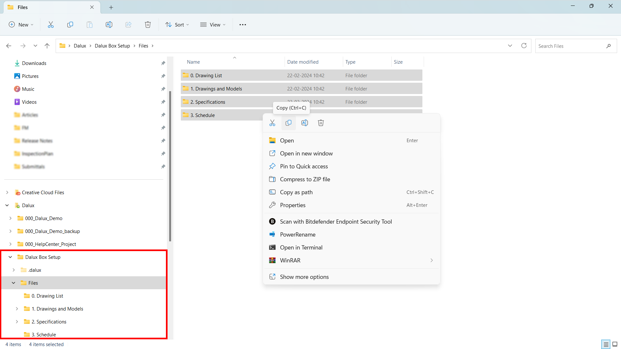Click the navigation pane scrollbar

[170, 166]
